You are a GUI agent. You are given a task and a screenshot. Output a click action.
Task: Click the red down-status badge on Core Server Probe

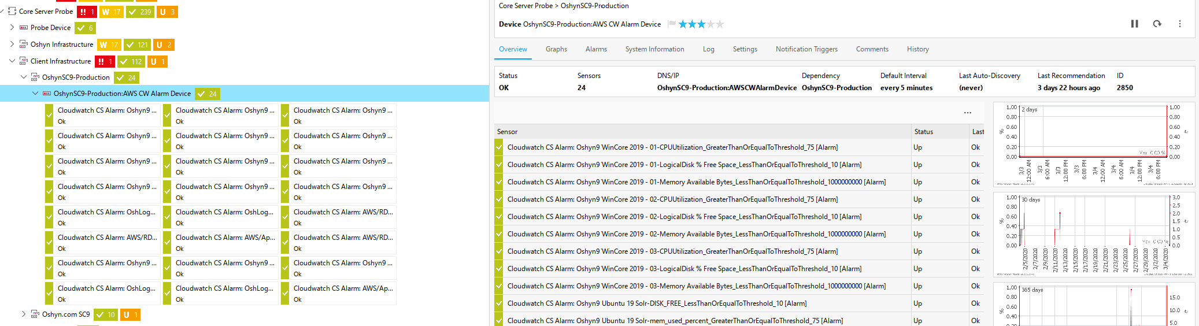point(87,12)
